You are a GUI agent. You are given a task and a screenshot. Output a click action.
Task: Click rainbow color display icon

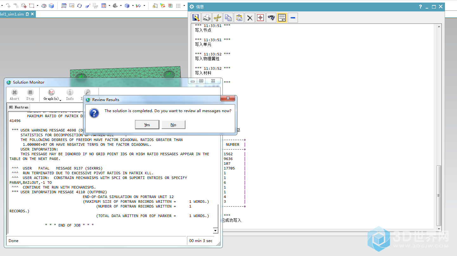coord(163,6)
